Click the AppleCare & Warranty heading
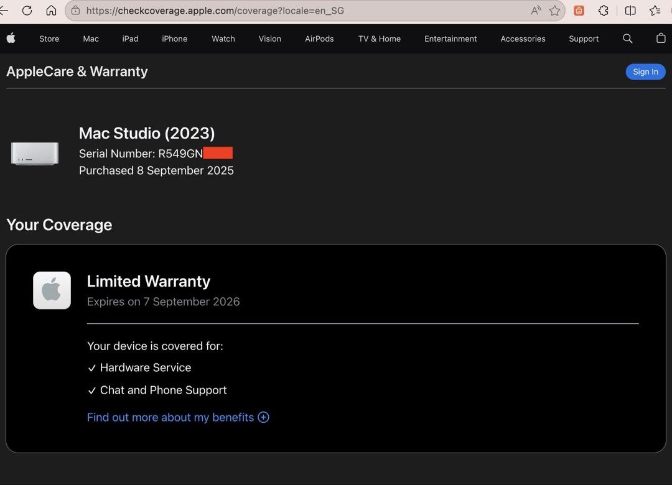This screenshot has width=672, height=485. click(77, 71)
